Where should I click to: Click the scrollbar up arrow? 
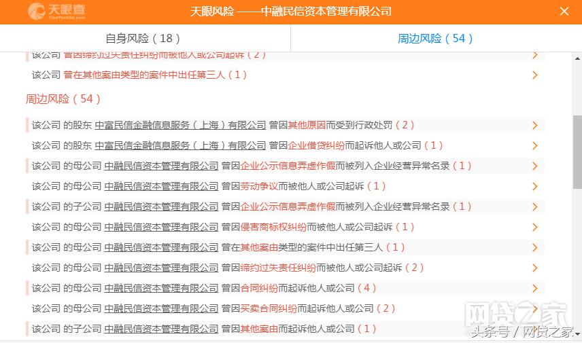pos(577,58)
